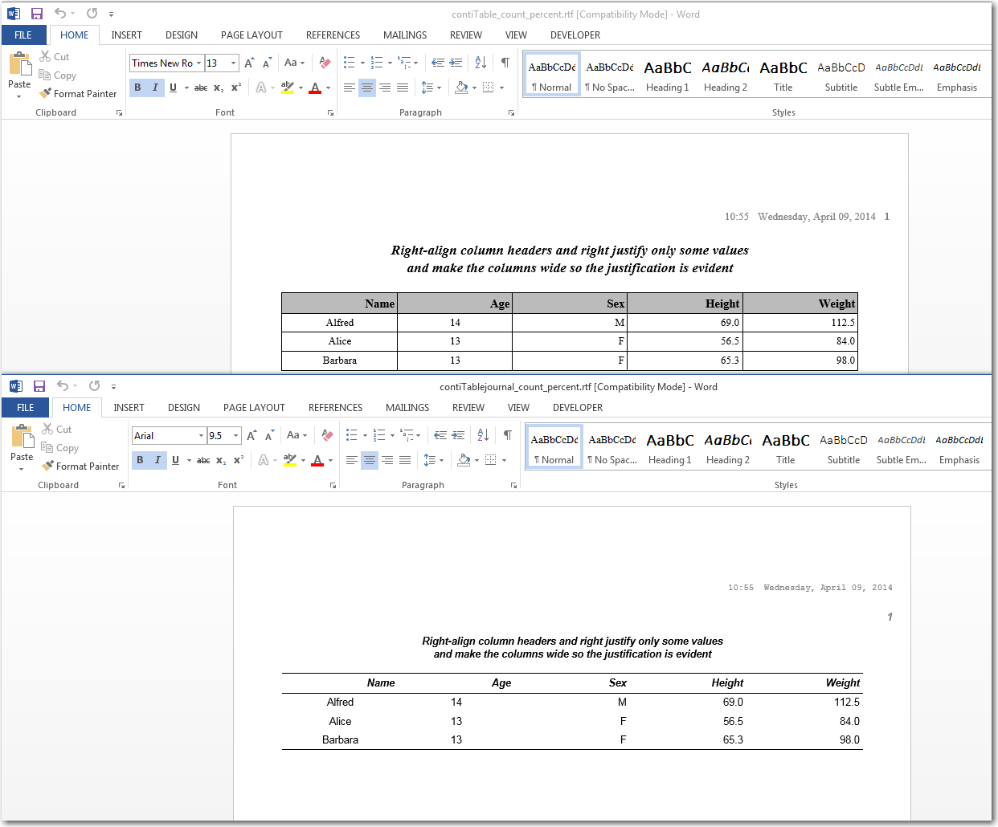Expand the Paste dropdown arrow in top window
The height and width of the screenshot is (827, 998).
pos(19,96)
